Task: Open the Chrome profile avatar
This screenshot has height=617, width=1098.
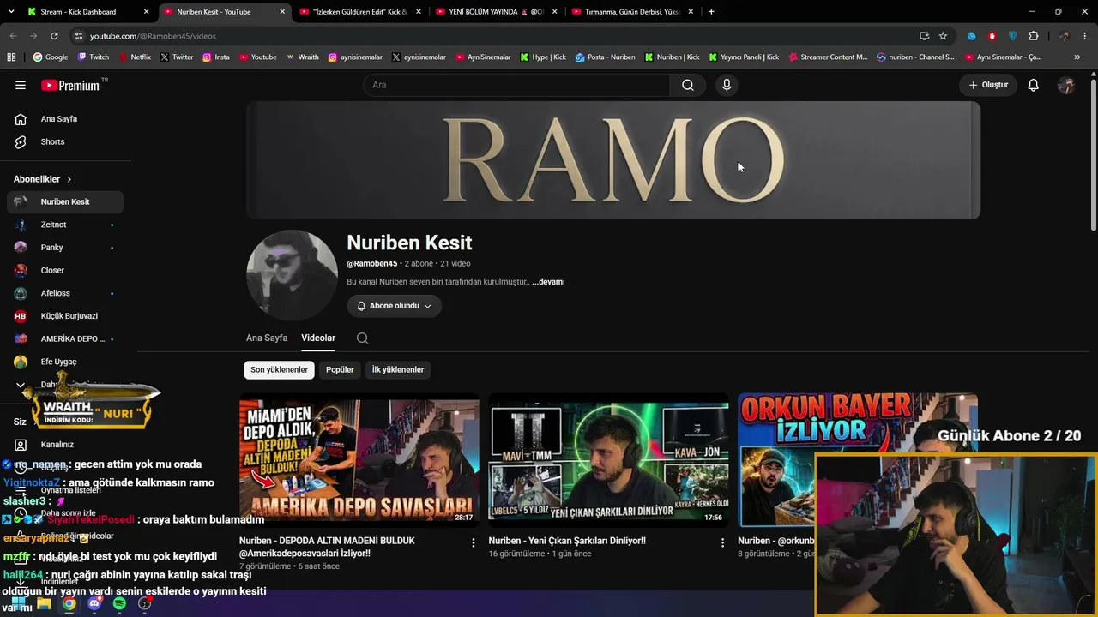Action: click(1064, 36)
